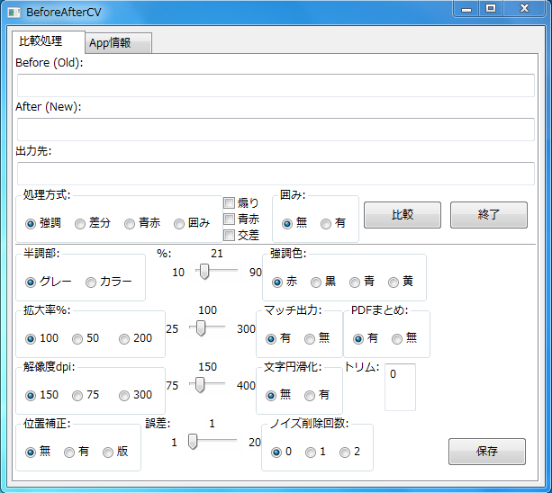The width and height of the screenshot is (552, 493).
Task: Set 位置補正 to 版
Action: [115, 452]
